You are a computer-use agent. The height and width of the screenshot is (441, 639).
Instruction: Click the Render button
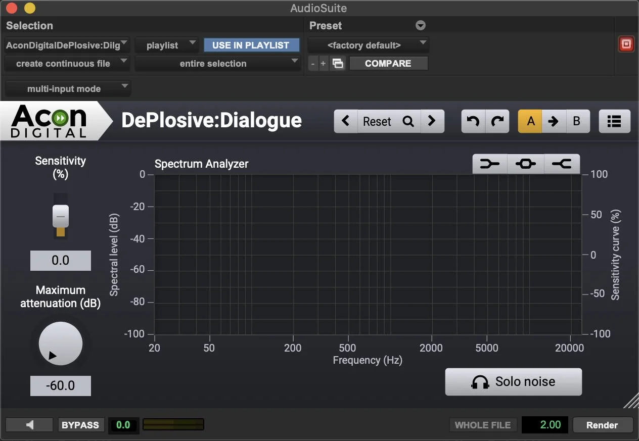[x=603, y=425]
